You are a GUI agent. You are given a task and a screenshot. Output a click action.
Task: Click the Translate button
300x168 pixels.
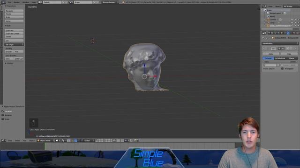click(x=14, y=11)
